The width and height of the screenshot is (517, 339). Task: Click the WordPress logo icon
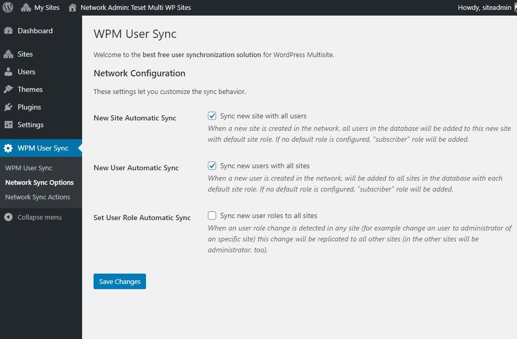(8, 7)
